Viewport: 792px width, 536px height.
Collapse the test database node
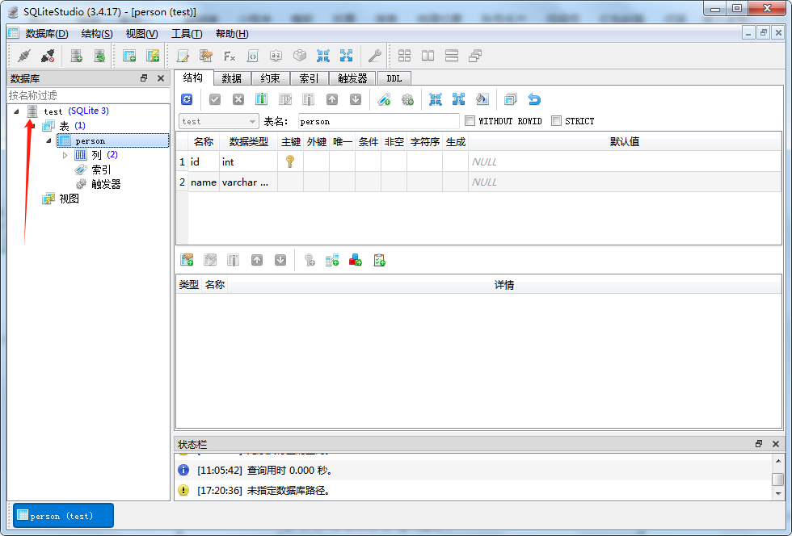coord(17,111)
